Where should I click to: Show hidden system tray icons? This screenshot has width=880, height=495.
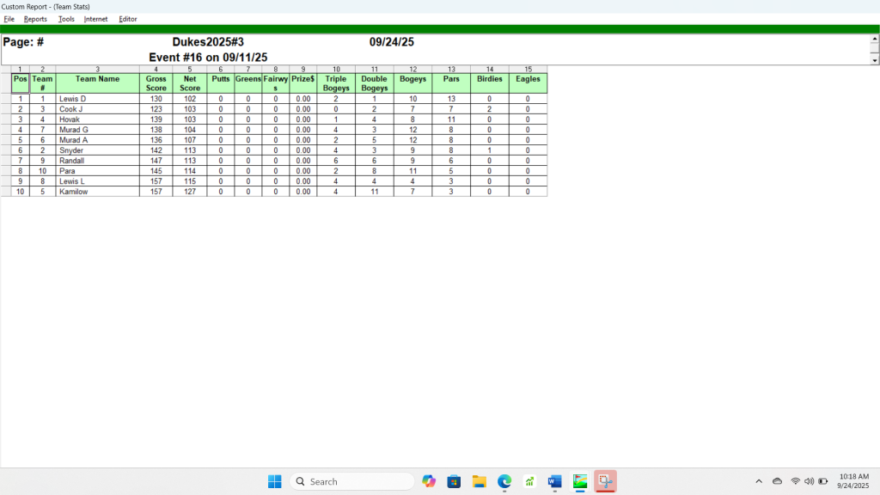pyautogui.click(x=758, y=481)
